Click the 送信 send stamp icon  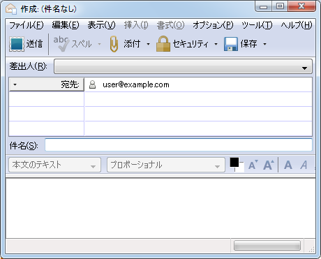[x=17, y=44]
